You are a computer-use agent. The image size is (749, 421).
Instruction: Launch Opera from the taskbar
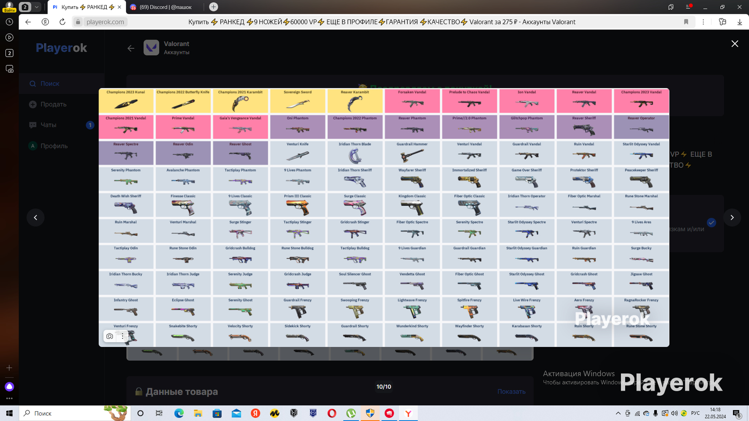click(332, 413)
